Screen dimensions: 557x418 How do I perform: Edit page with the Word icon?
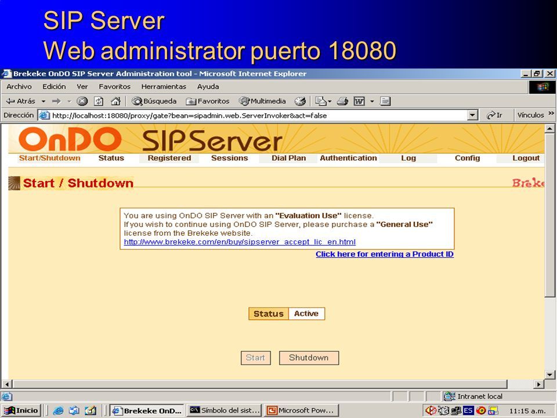pos(359,101)
